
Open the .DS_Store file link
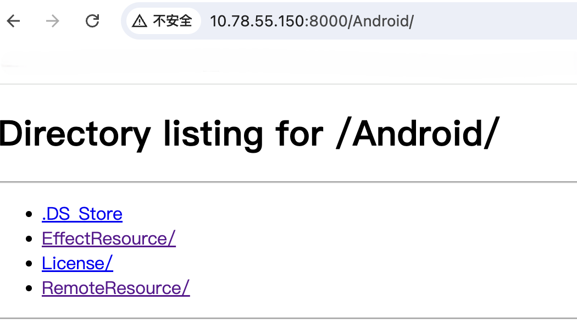(x=82, y=214)
